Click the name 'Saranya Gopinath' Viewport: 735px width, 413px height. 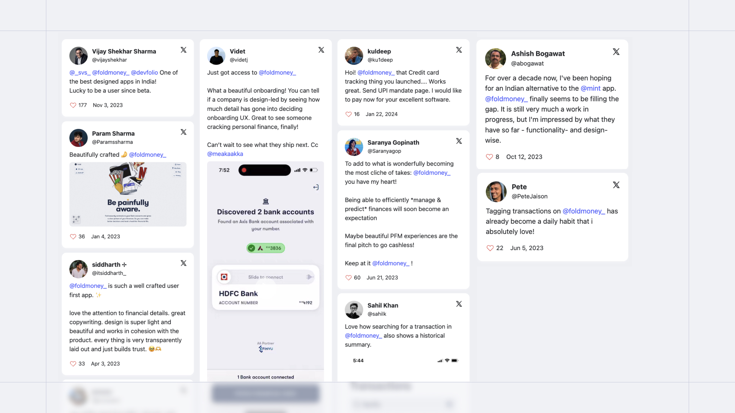(394, 143)
